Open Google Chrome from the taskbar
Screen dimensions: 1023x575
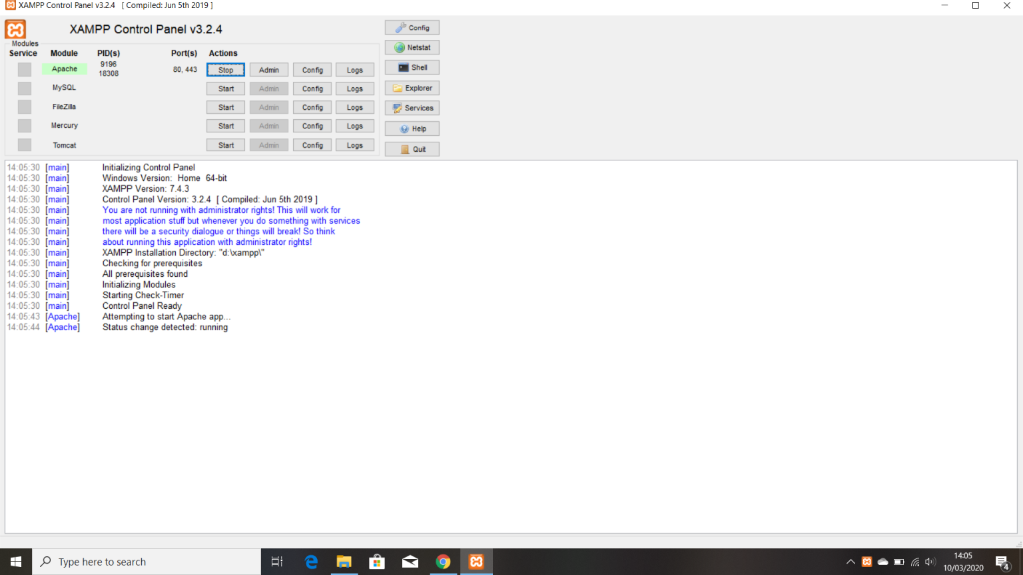point(443,562)
